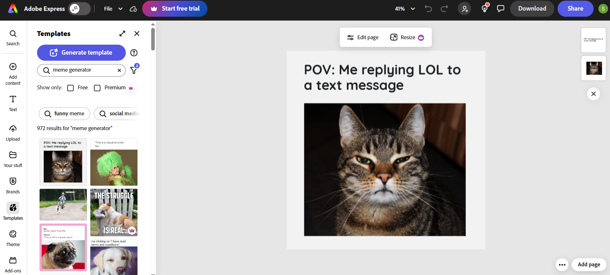The height and width of the screenshot is (275, 610).
Task: Open the Upload panel
Action: point(13,133)
